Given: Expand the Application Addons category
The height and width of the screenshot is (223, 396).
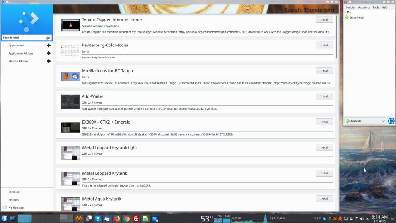Looking at the screenshot, I should [49, 53].
